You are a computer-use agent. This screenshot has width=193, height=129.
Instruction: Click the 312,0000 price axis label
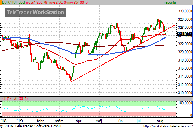coord(185,85)
